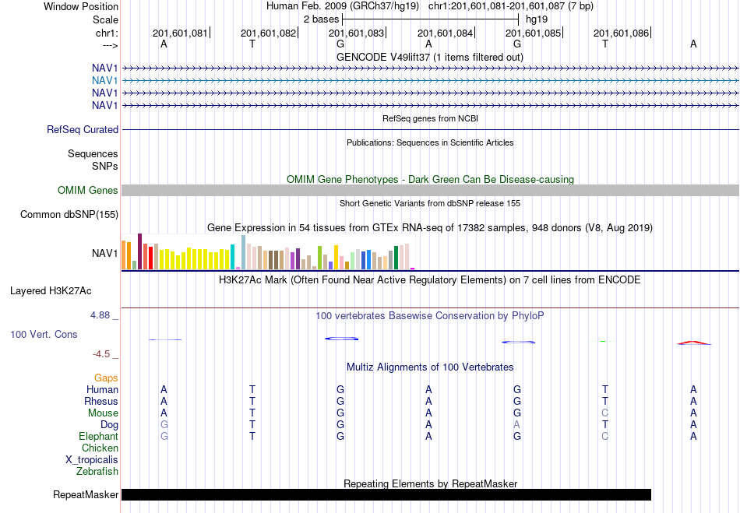Click the Multiz Alignments of 100 Vertebrates title

pyautogui.click(x=430, y=367)
